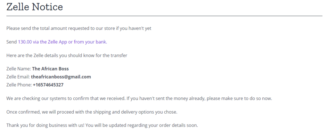This screenshot has width=328, height=136.
Task: Click the "Zelle Name:" label
Action: [19, 69]
